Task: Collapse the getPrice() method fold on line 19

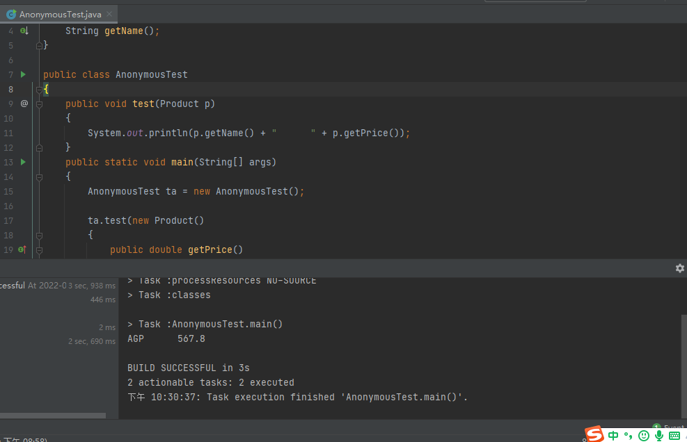Action: (40, 249)
